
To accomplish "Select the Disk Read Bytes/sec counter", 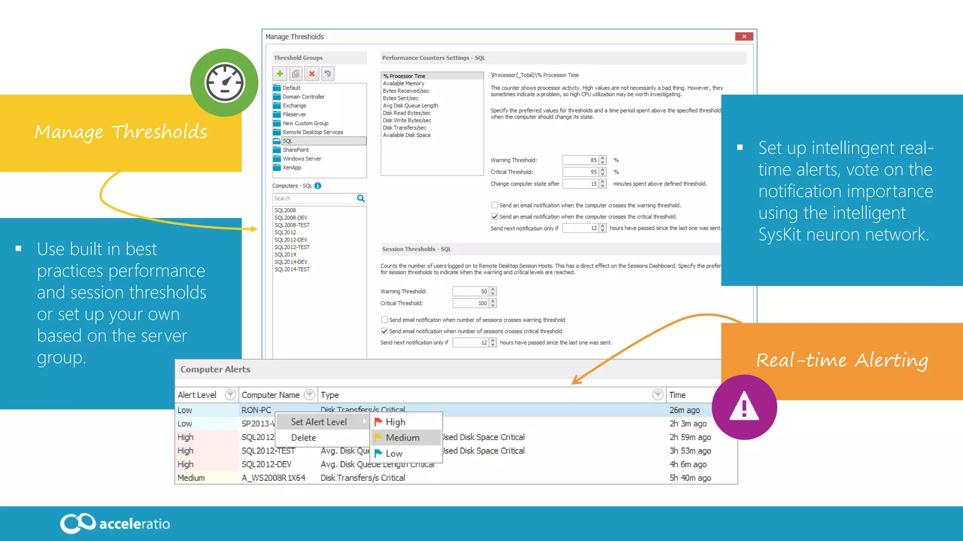I will (407, 113).
